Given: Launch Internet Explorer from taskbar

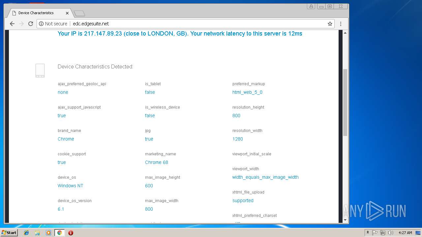Looking at the screenshot, I should point(26,233).
